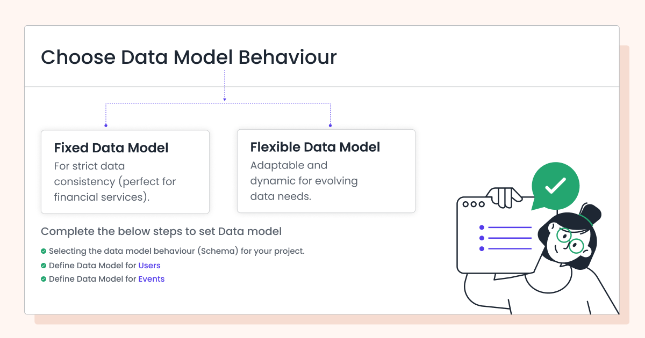Click the top purple bullet in illustrated window
Image resolution: width=645 pixels, height=338 pixels.
tap(482, 227)
